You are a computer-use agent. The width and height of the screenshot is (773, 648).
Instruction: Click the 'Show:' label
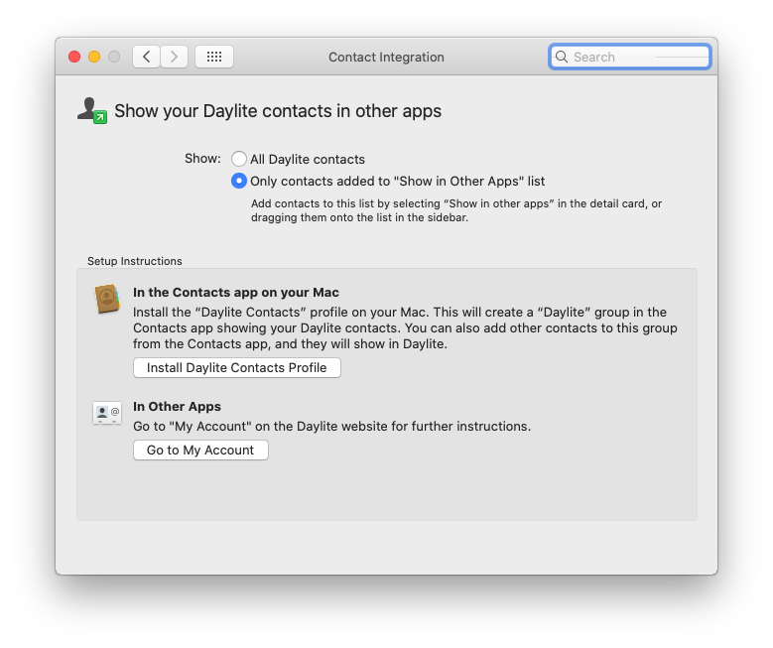click(x=202, y=159)
